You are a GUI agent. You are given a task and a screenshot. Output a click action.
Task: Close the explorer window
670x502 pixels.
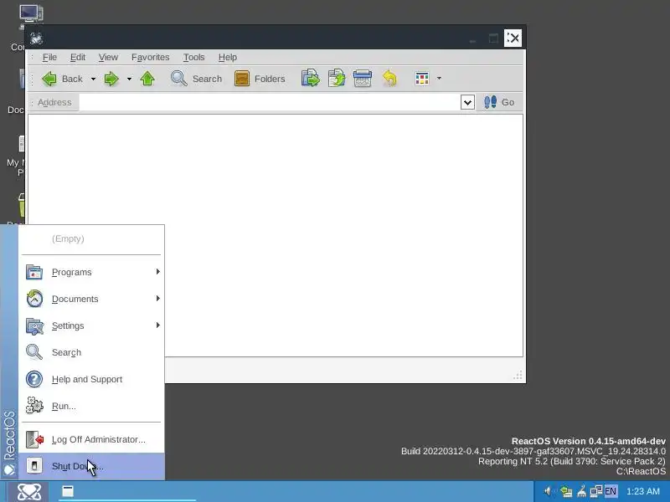[x=513, y=38]
